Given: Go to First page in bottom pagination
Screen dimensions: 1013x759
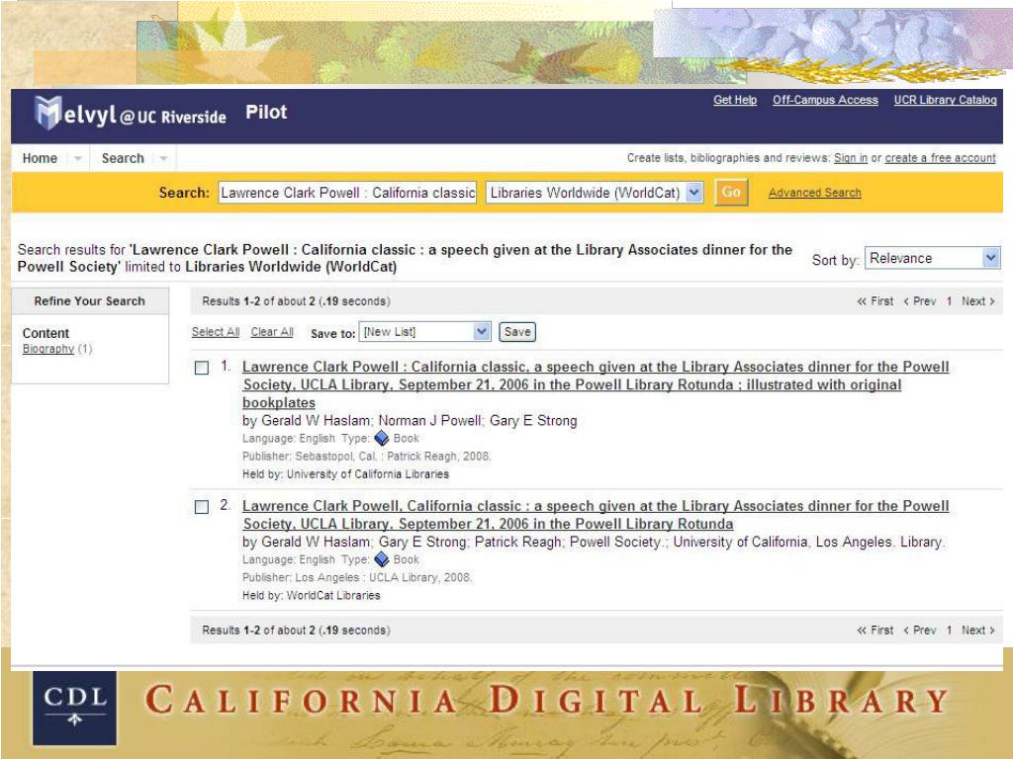Looking at the screenshot, I should [x=875, y=630].
